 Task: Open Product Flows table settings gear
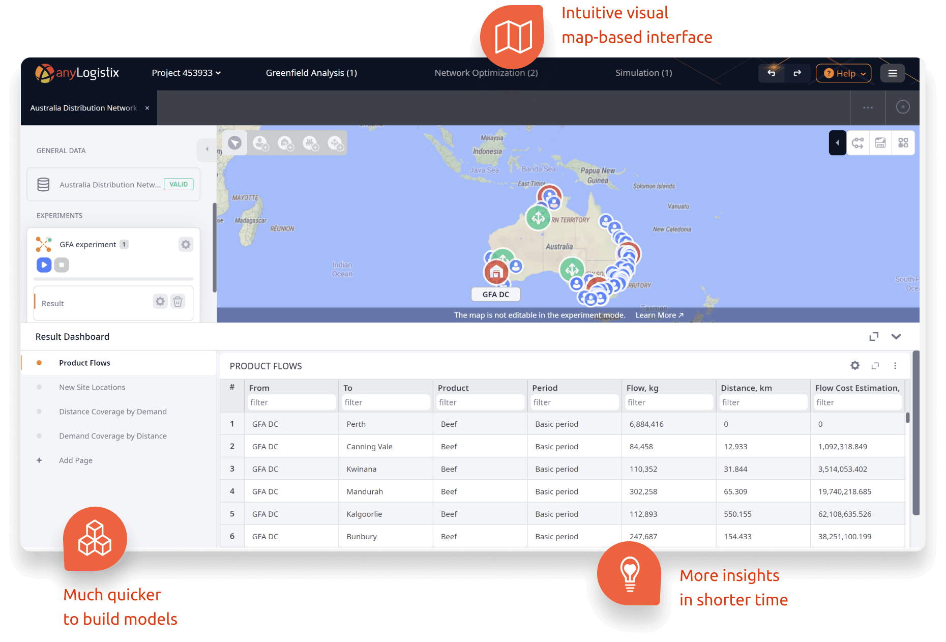pos(855,365)
